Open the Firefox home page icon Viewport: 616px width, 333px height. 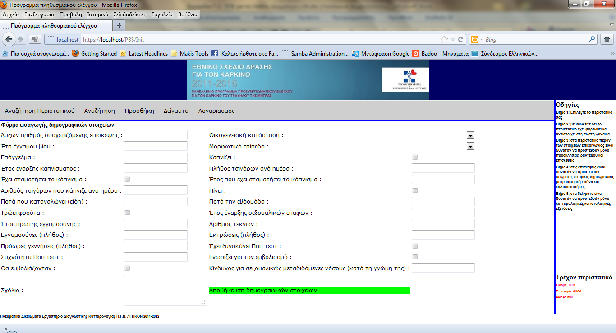607,39
